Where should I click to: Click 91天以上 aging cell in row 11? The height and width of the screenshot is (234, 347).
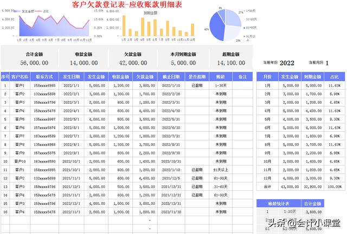click(x=221, y=170)
